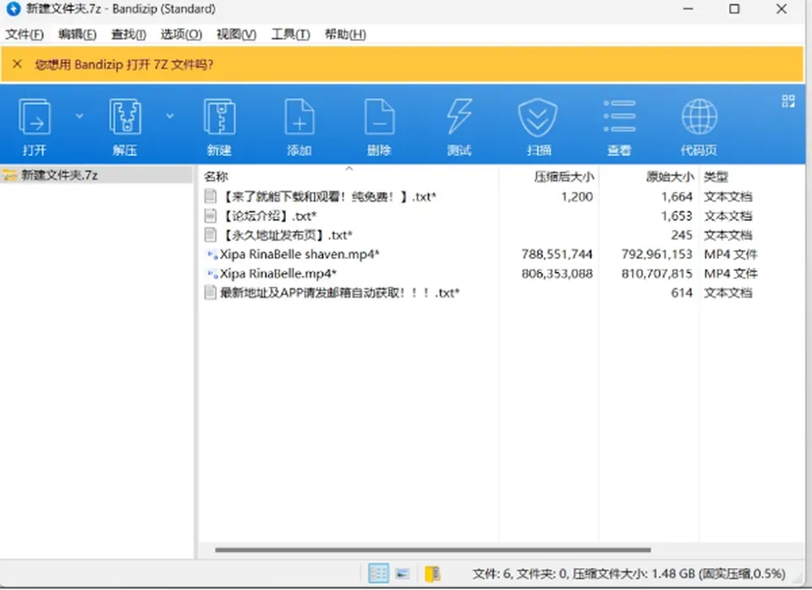
Task: Click the original size 1,664 cell
Action: tap(677, 197)
